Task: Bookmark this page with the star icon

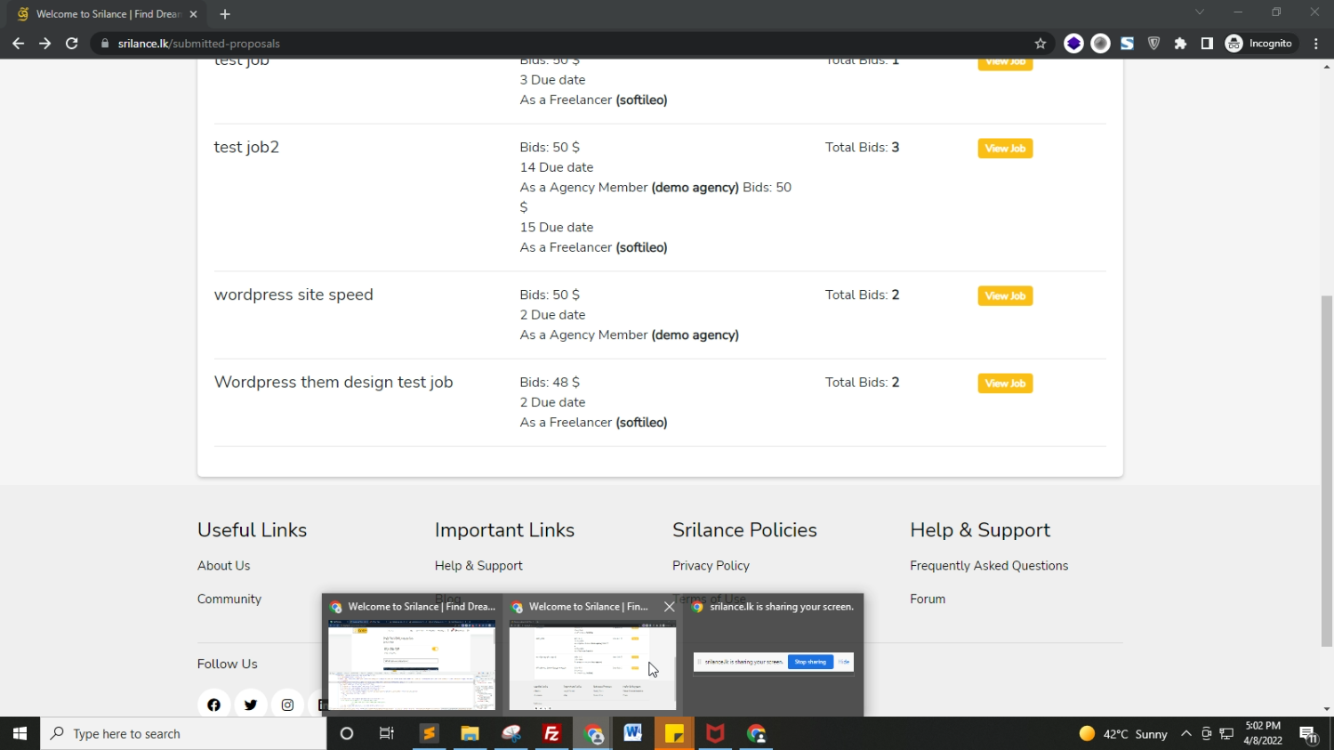Action: (x=1040, y=44)
